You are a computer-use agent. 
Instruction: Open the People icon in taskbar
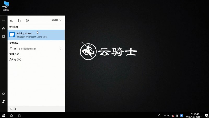pos(159,116)
